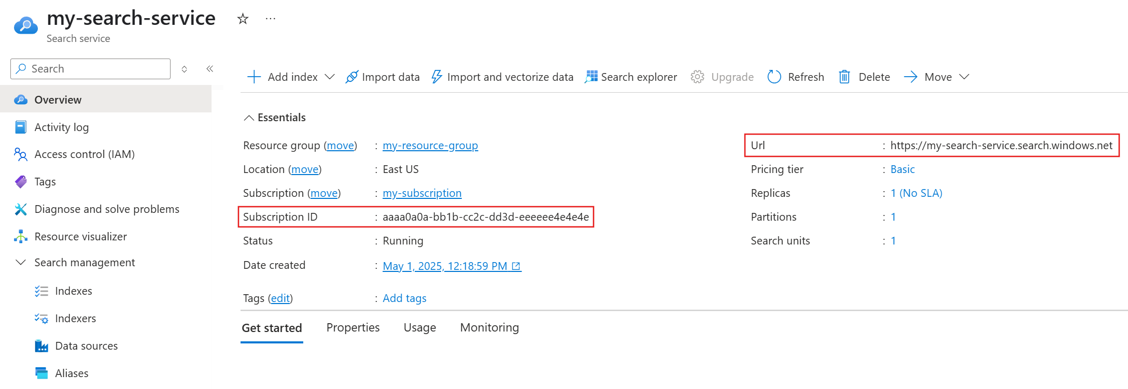The image size is (1128, 389).
Task: Open Import and vectorize data
Action: [x=502, y=77]
